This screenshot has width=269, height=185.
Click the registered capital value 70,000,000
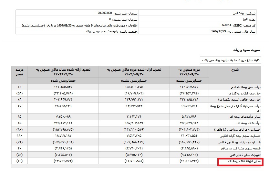(105, 13)
